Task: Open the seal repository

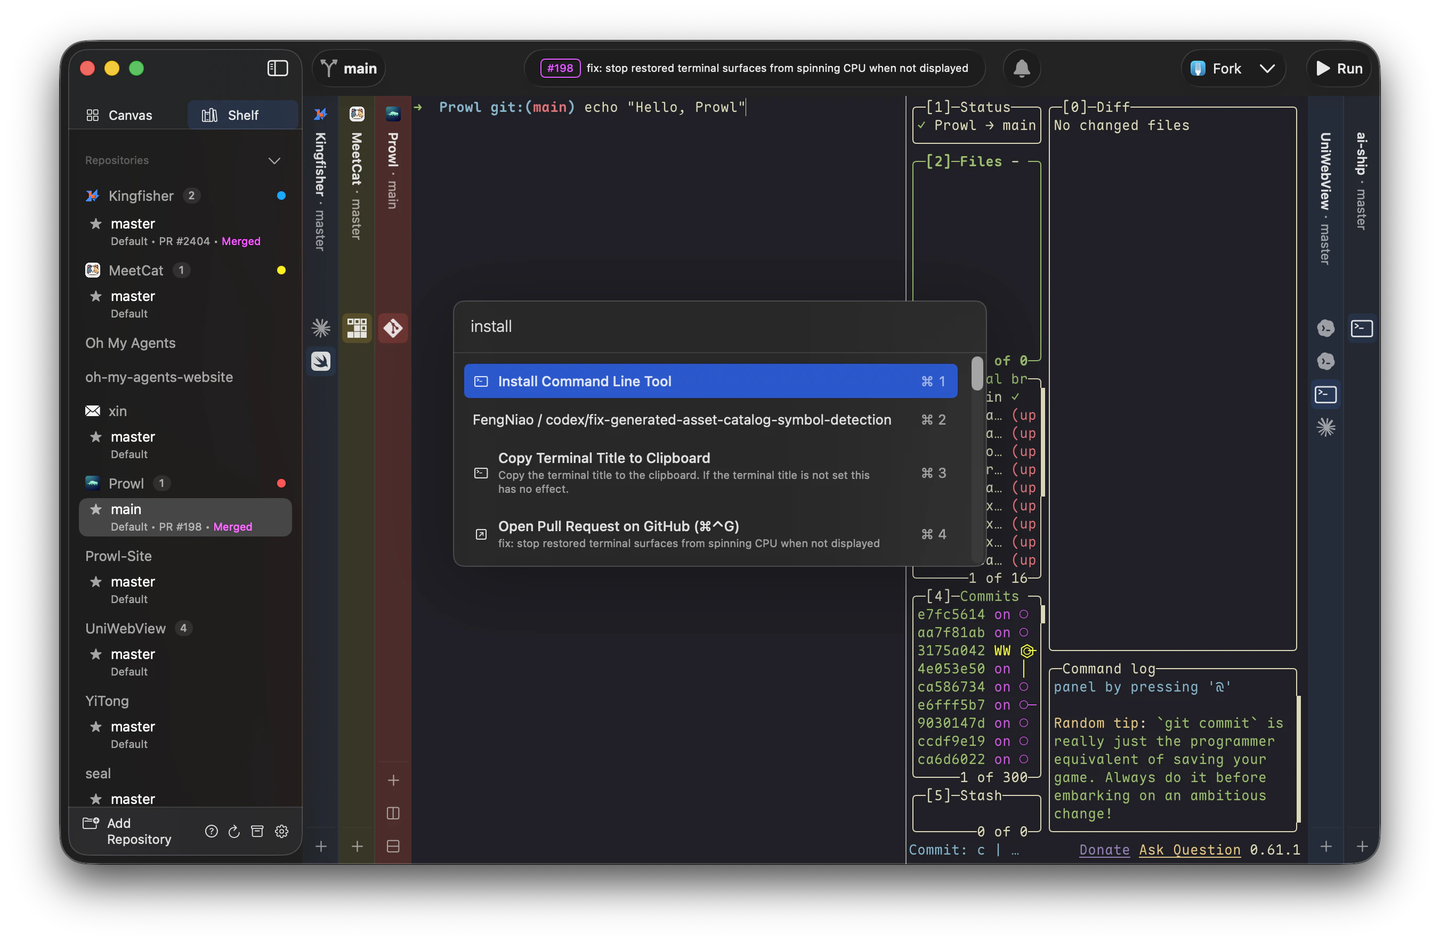Action: pos(98,773)
